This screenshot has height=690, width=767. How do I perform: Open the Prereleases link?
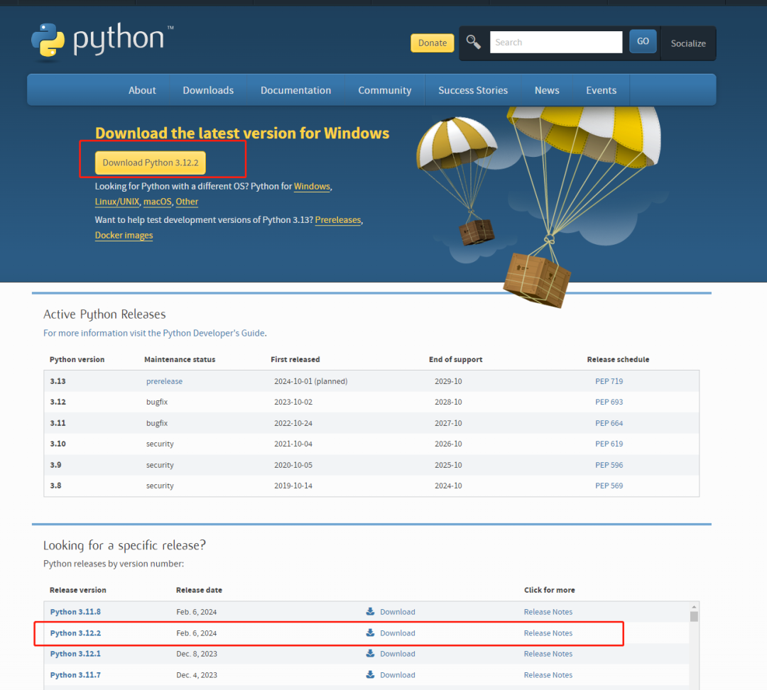(337, 220)
